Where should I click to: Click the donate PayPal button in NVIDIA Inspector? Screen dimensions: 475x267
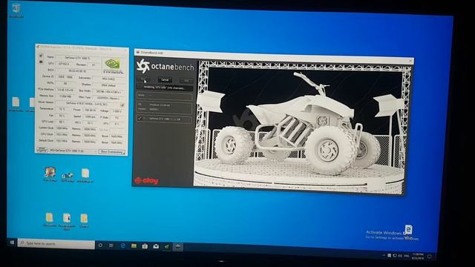(42, 150)
